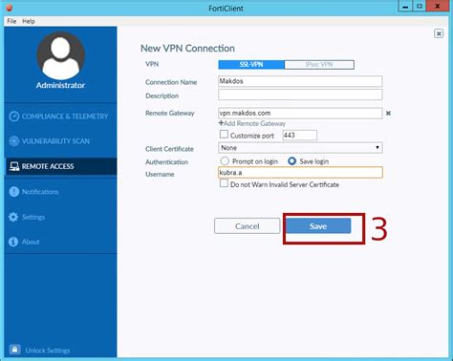Cancel the new VPN connection
Screen dimensions: 453x361
pyautogui.click(x=247, y=226)
